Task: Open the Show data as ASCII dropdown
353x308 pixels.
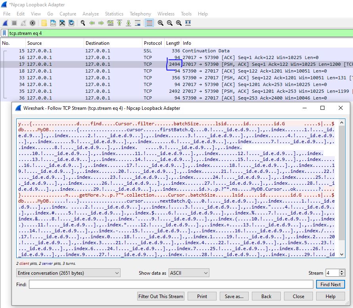Action: pos(189,273)
